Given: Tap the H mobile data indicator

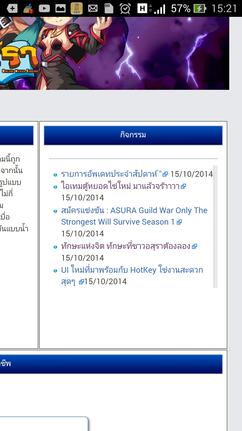Looking at the screenshot, I should tap(143, 8).
